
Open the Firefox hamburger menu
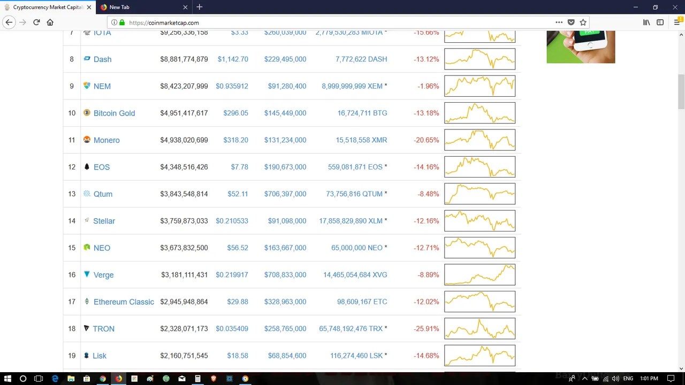point(677,22)
